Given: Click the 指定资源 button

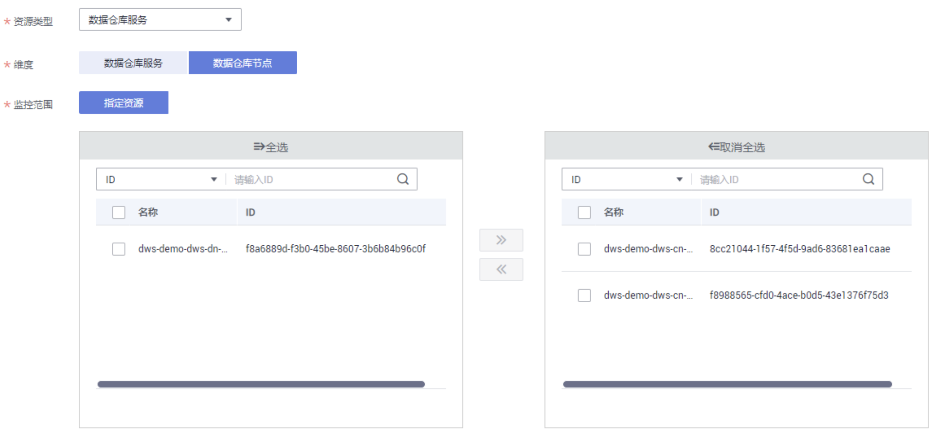Looking at the screenshot, I should (x=124, y=102).
